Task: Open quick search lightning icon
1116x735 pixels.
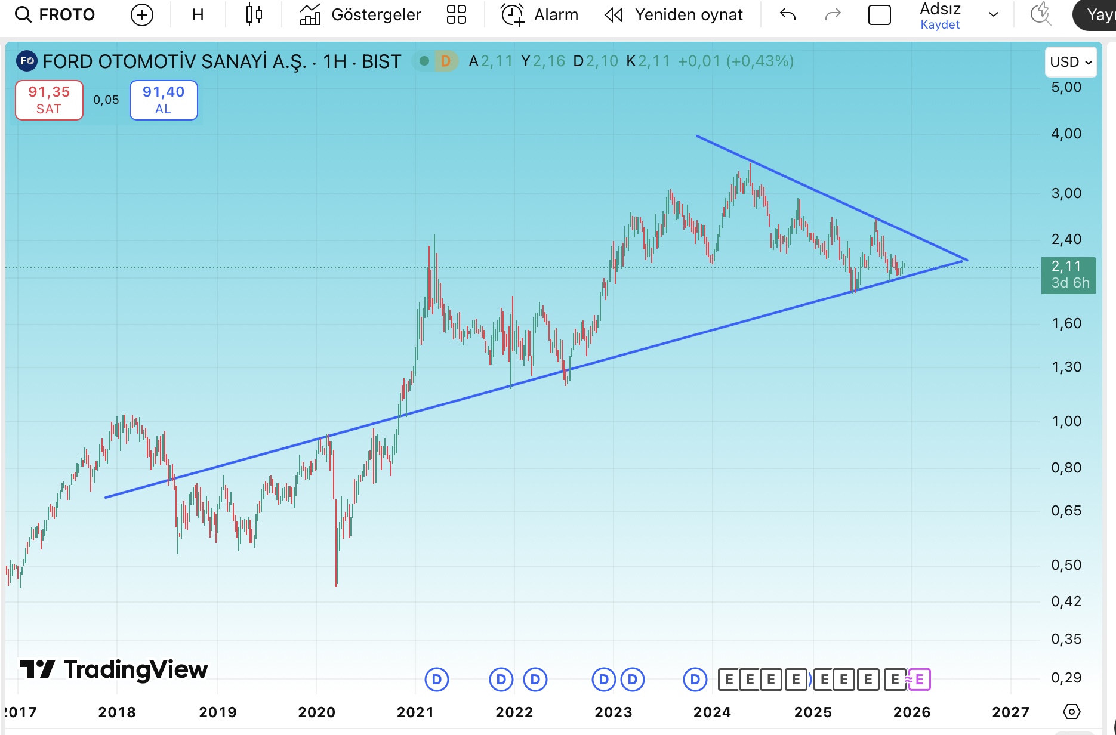Action: point(1041,14)
